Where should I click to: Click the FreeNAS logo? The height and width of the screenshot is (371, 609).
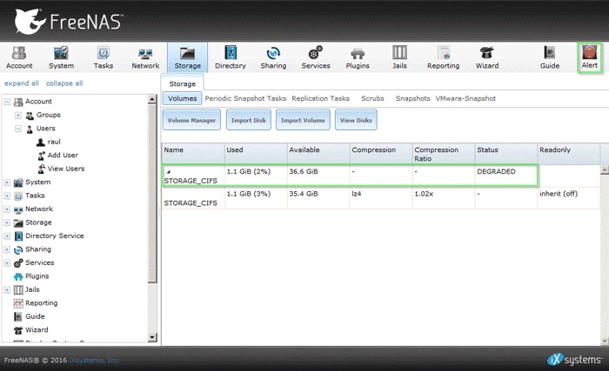(69, 22)
